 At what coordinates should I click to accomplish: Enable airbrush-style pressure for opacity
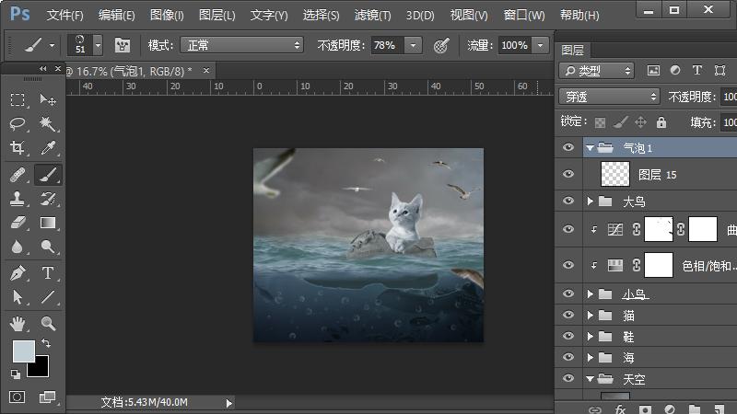coord(441,45)
